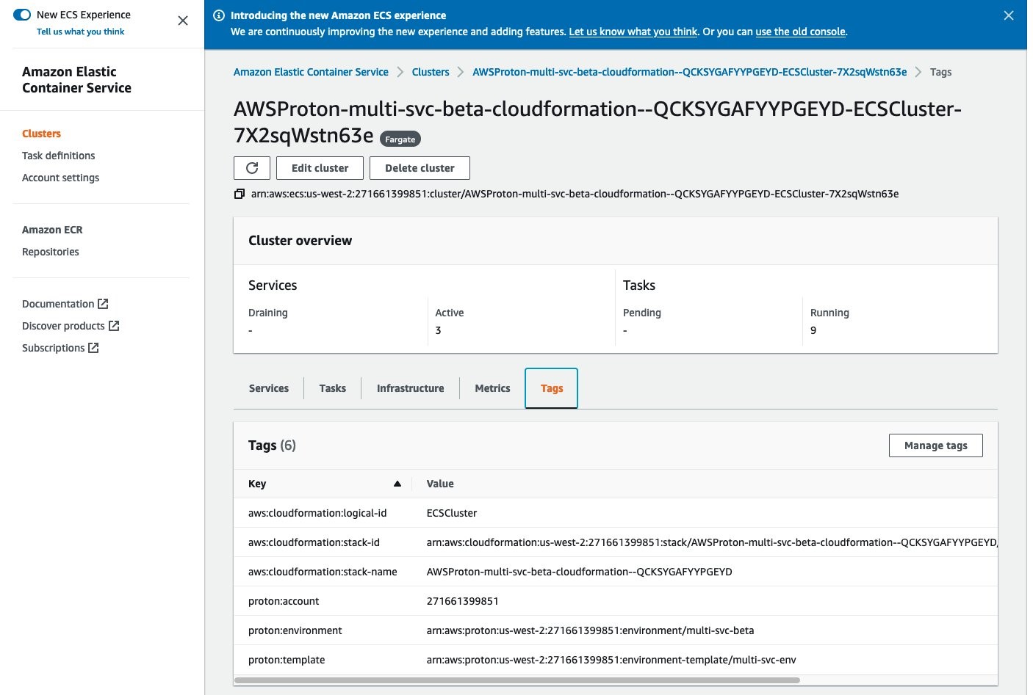
Task: Select aws:cloudformation:logical-id key cell
Action: pyautogui.click(x=317, y=513)
